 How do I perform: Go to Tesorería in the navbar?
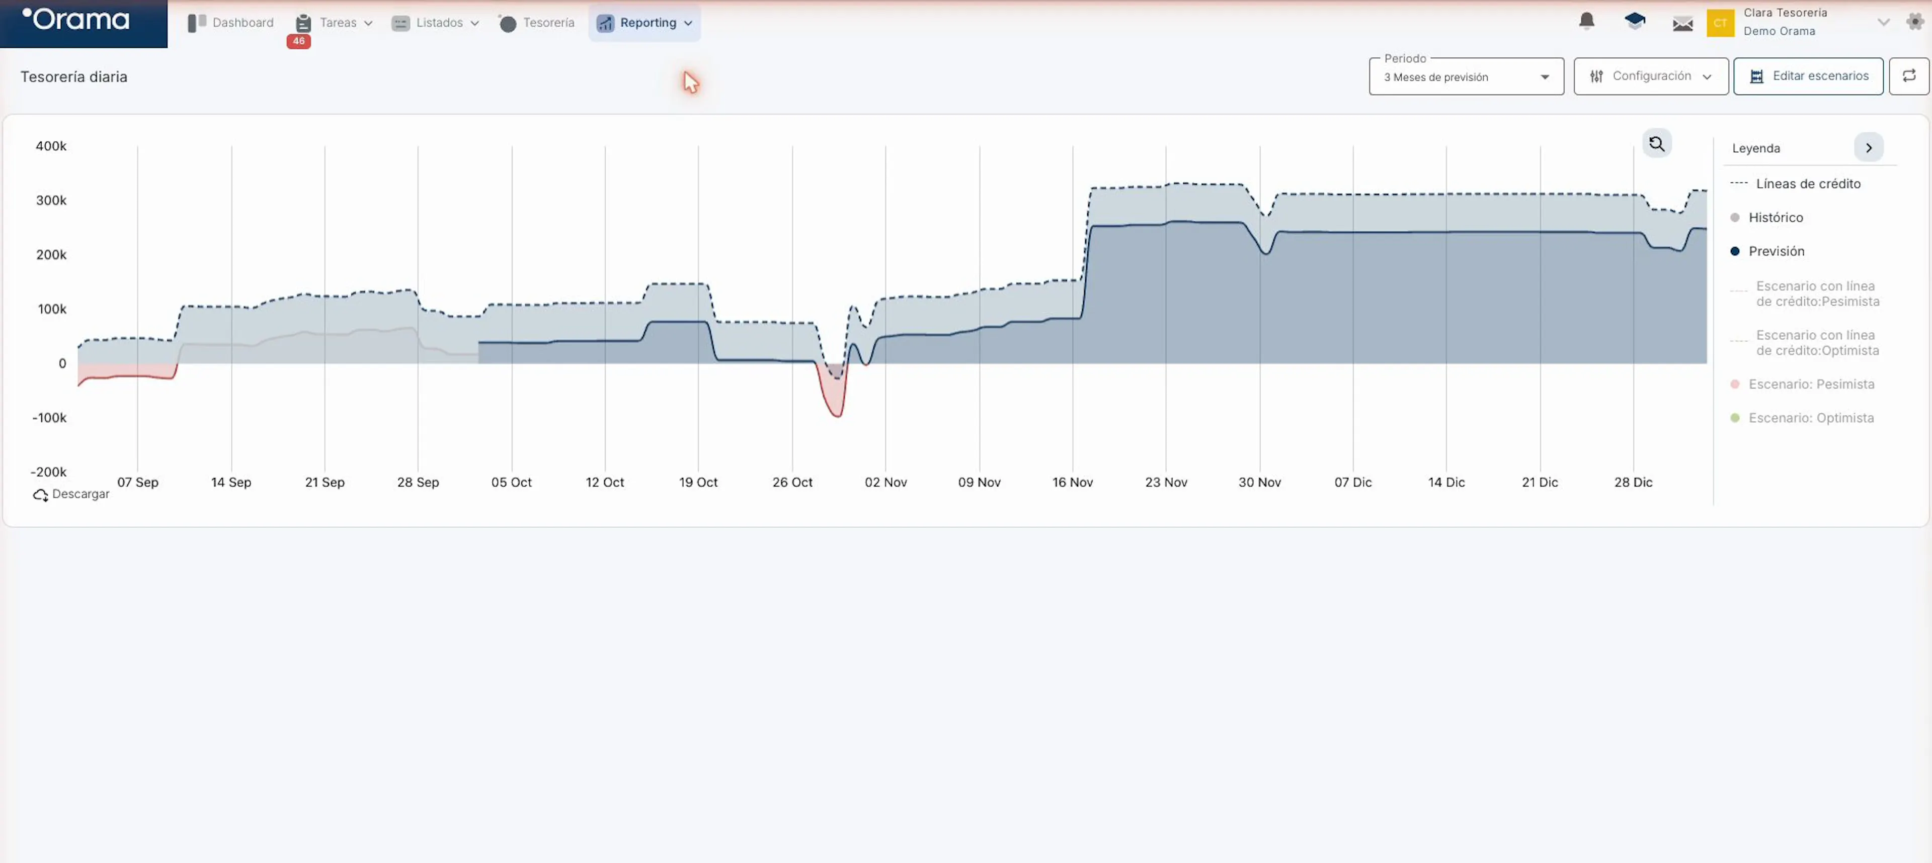[537, 23]
